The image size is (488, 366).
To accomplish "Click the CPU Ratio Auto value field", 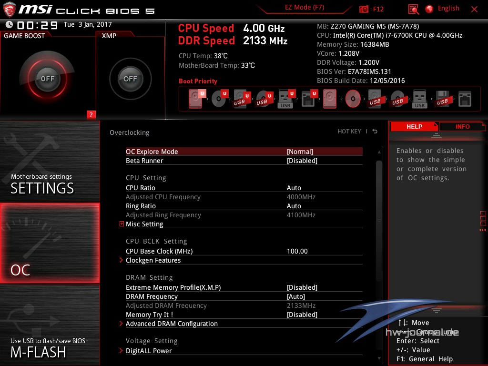I will pyautogui.click(x=294, y=188).
